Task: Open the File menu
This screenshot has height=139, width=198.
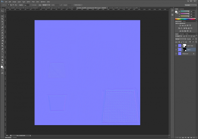Action: (x=6, y=2)
